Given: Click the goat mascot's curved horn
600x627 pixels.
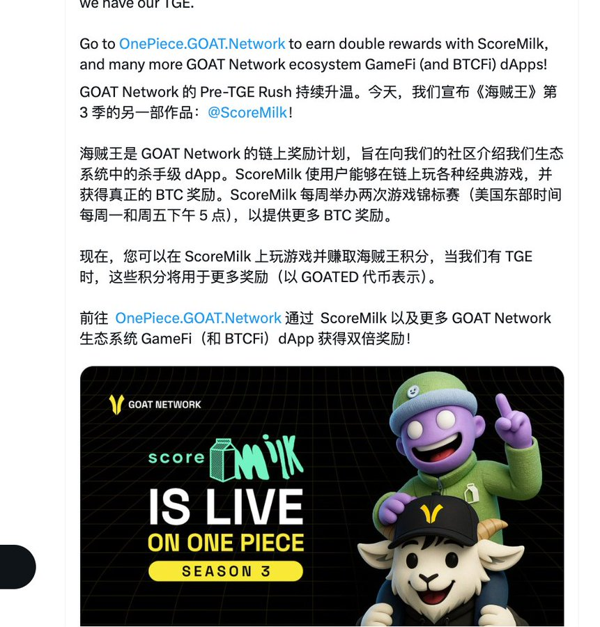Looking at the screenshot, I should (491, 533).
